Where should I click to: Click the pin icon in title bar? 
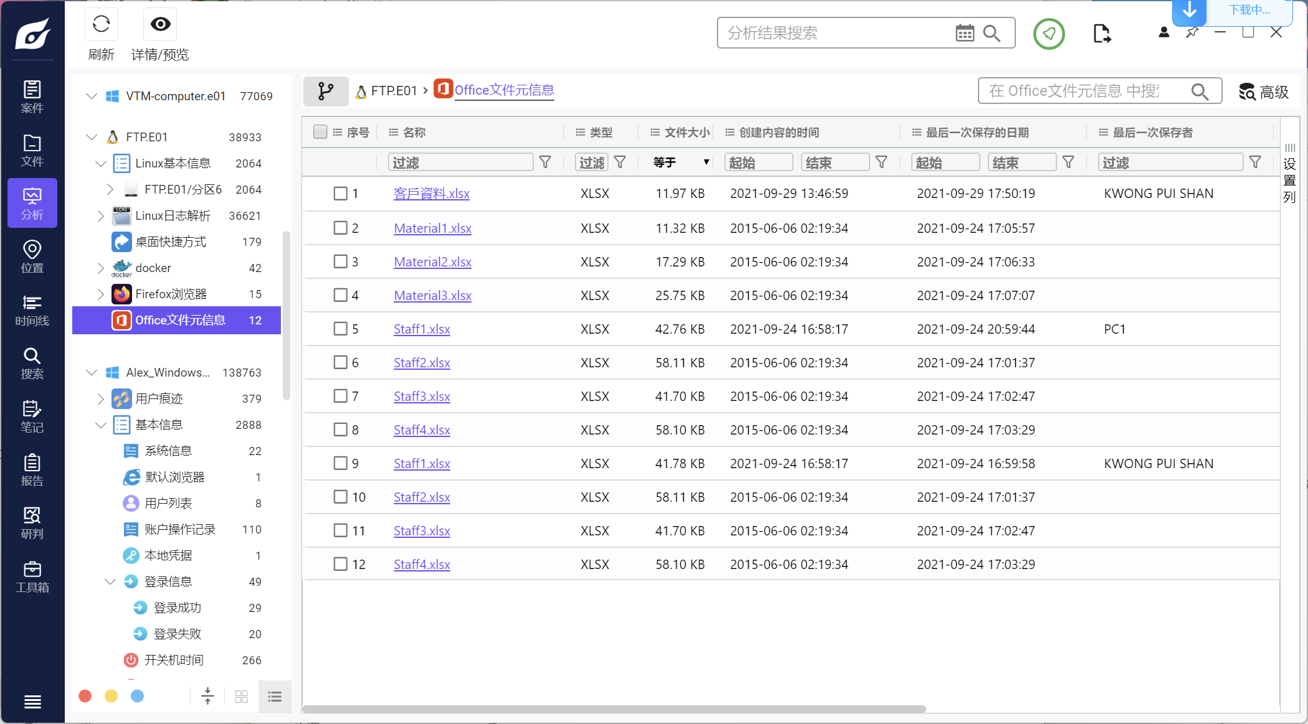[x=1192, y=32]
